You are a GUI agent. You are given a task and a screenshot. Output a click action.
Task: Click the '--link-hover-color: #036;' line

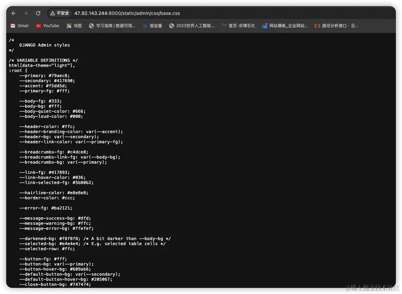[52, 178]
